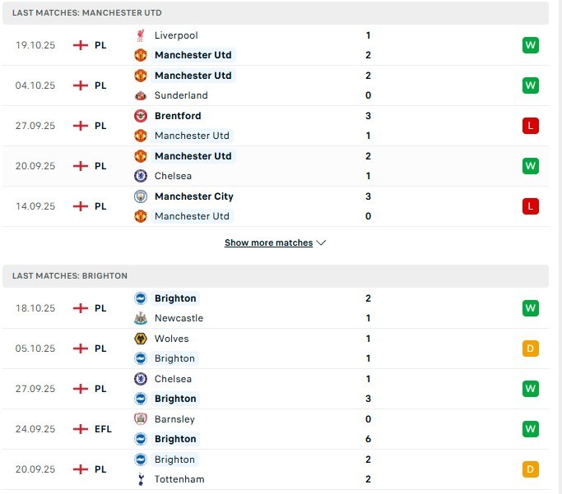Image resolution: width=562 pixels, height=494 pixels.
Task: Click the England flag beside EFL
Action: click(x=81, y=429)
